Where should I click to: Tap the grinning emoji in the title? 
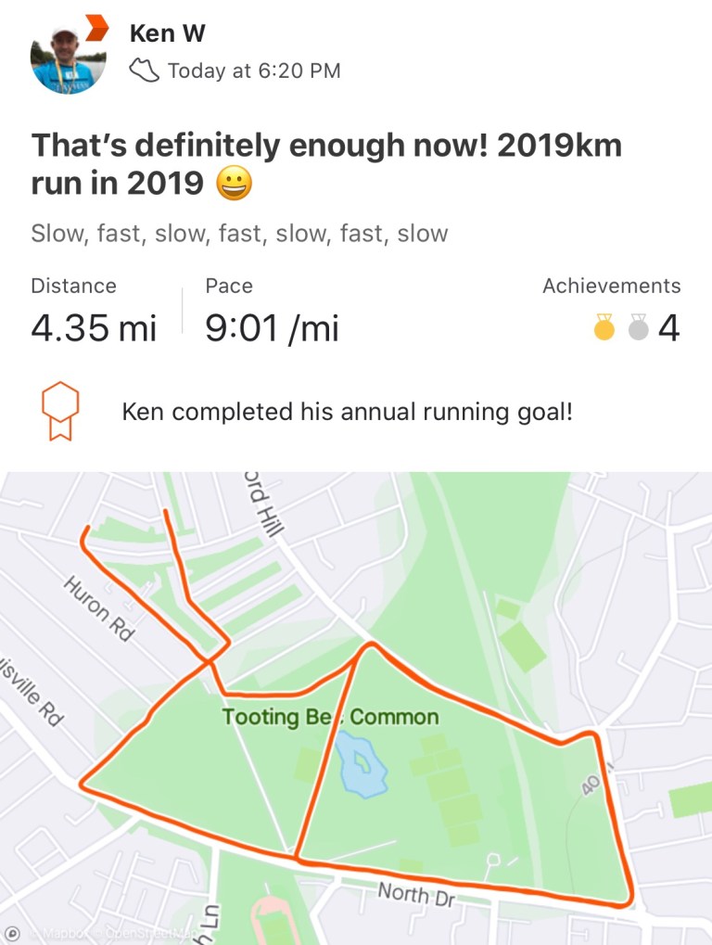tap(234, 184)
